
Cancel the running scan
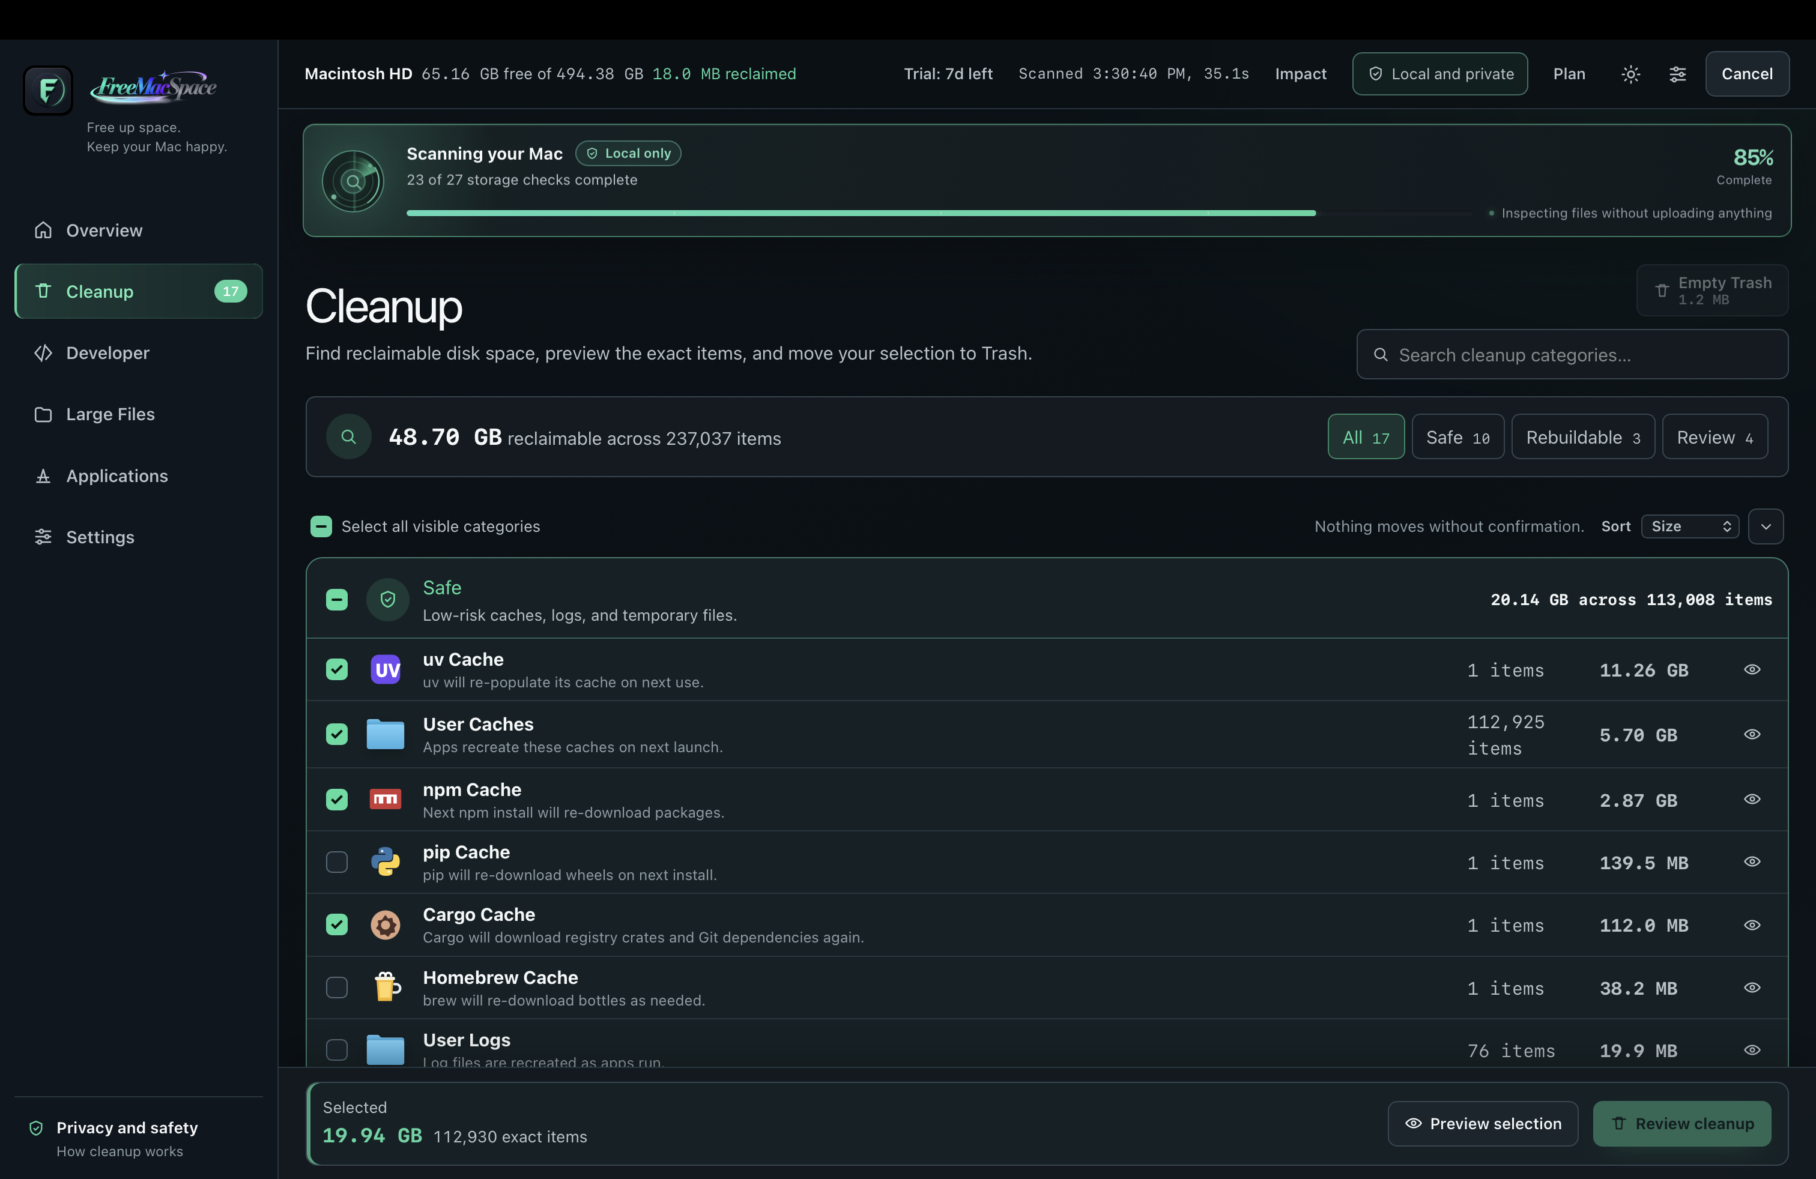coord(1746,74)
